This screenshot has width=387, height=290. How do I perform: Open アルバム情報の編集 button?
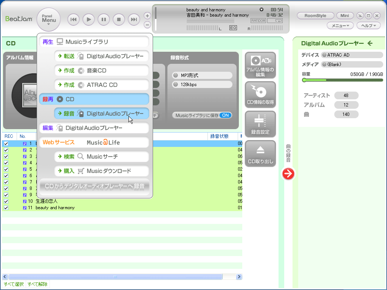pos(260,65)
